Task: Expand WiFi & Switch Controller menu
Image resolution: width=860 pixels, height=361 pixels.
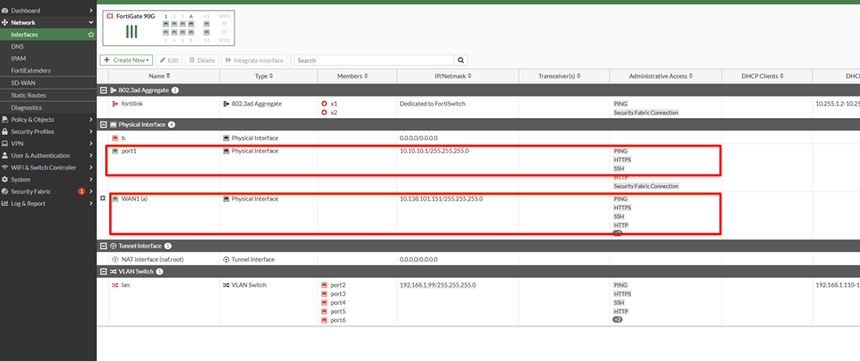Action: point(48,168)
